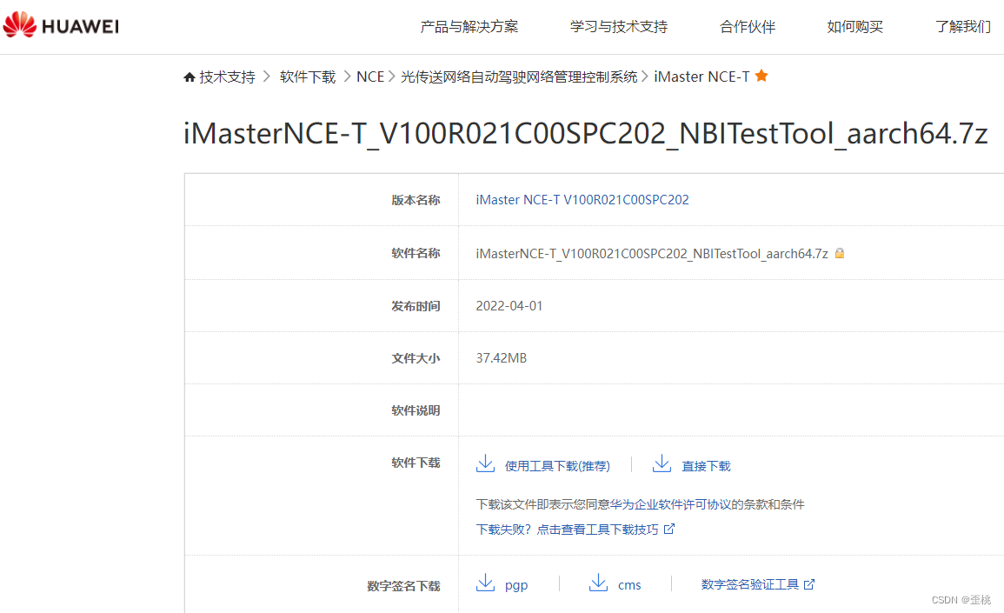Click the 版本名称 row label
The image size is (1004, 613).
pos(416,200)
